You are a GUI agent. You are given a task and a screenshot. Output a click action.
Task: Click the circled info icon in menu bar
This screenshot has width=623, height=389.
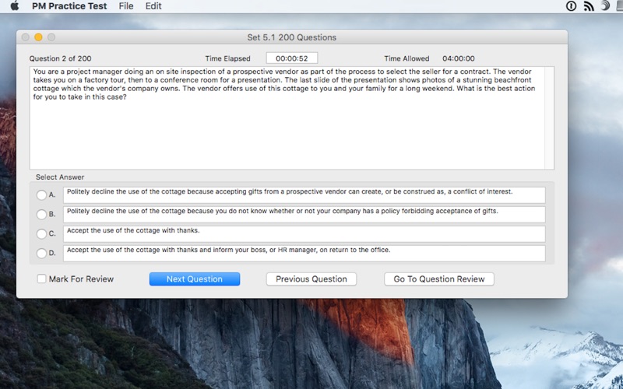click(571, 6)
